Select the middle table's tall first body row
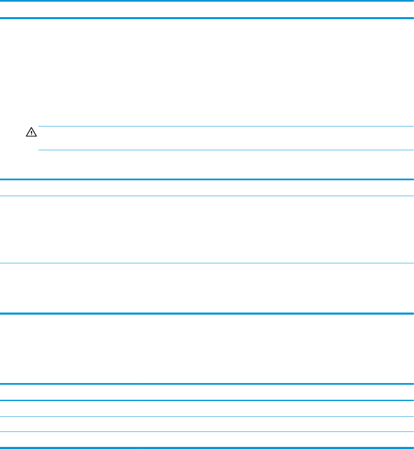The image size is (414, 449). pyautogui.click(x=207, y=230)
